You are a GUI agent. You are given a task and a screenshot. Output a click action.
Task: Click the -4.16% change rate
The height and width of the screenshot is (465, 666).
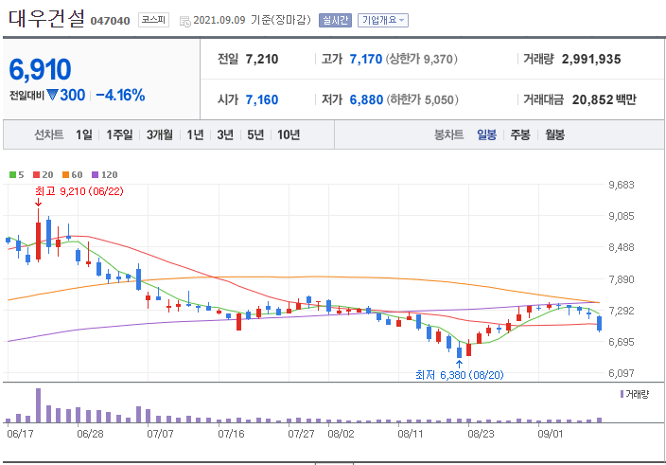(120, 96)
